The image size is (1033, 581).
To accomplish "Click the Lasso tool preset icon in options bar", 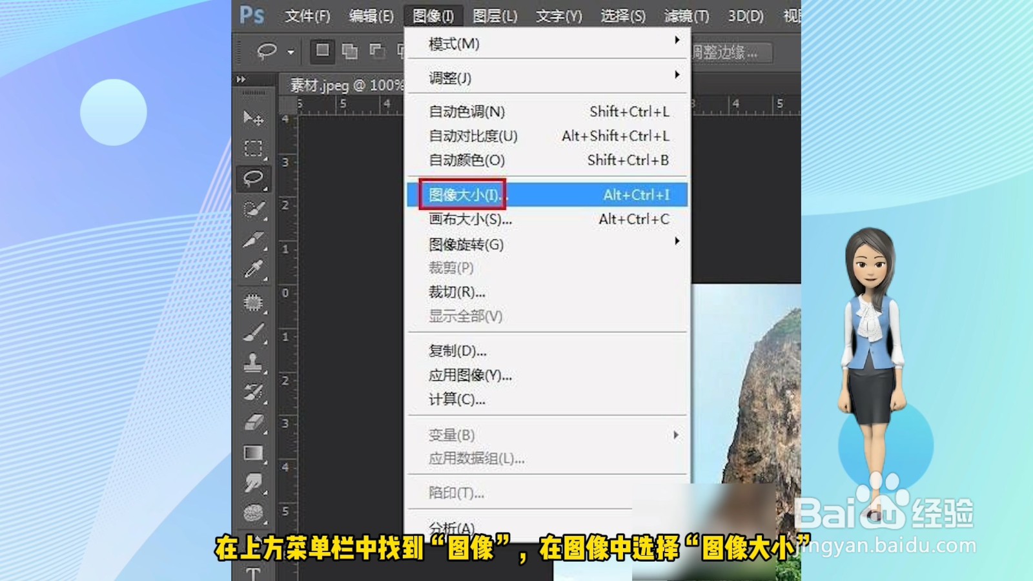I will 267,51.
